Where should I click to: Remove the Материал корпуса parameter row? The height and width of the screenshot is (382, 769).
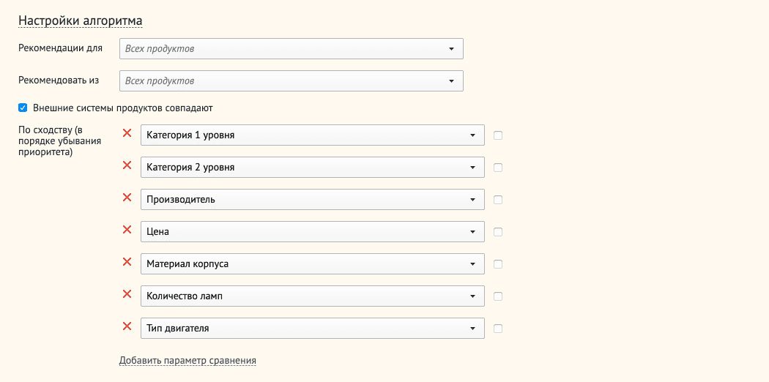coord(127,262)
